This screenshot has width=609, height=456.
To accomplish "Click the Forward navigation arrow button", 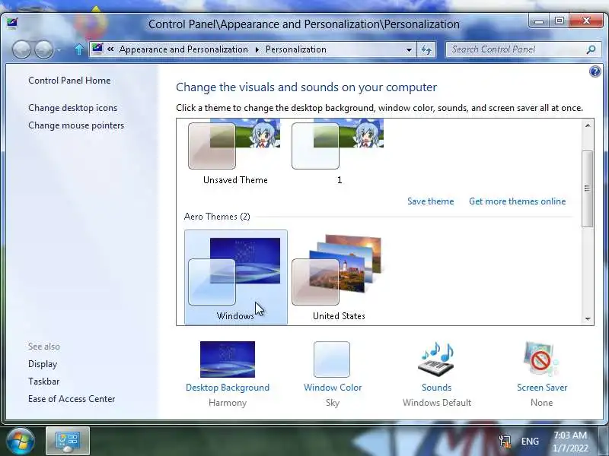I will [44, 49].
